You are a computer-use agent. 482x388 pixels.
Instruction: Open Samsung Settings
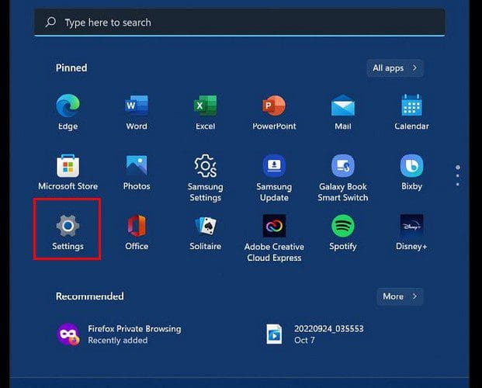tap(206, 178)
